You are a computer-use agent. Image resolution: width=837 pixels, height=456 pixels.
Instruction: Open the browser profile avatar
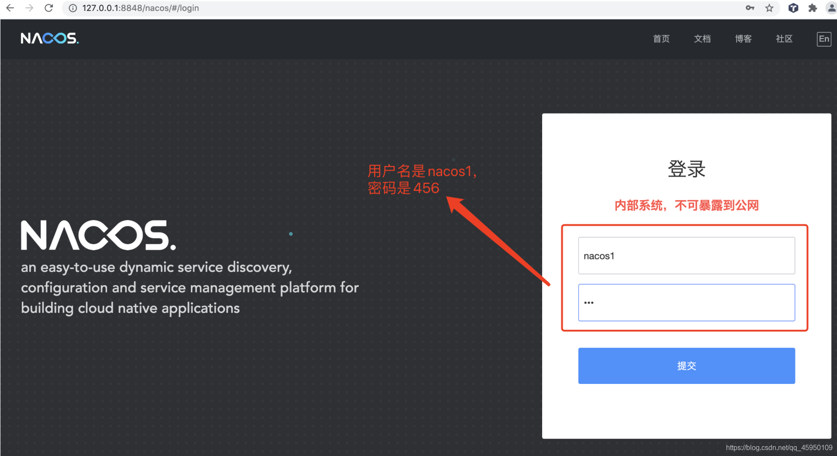(831, 8)
